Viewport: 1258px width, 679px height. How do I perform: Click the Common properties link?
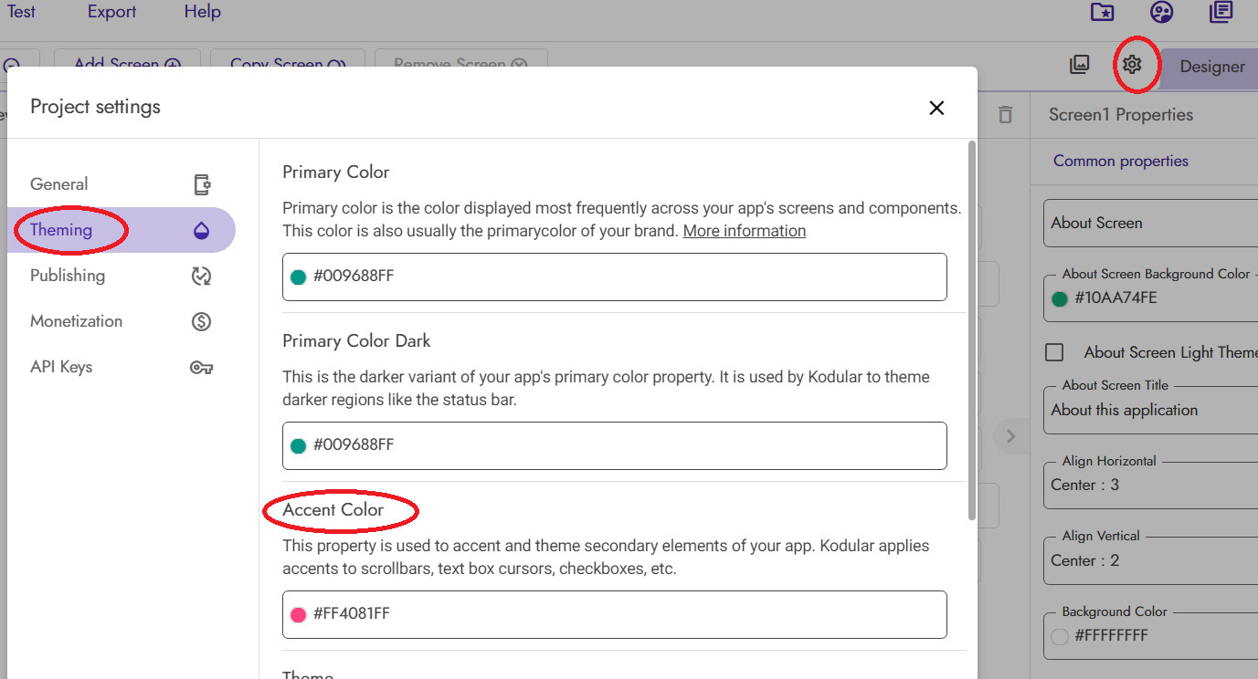tap(1121, 161)
